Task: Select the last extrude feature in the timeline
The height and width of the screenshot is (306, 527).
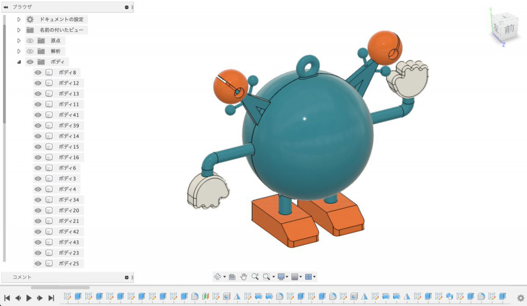Action: click(502, 296)
